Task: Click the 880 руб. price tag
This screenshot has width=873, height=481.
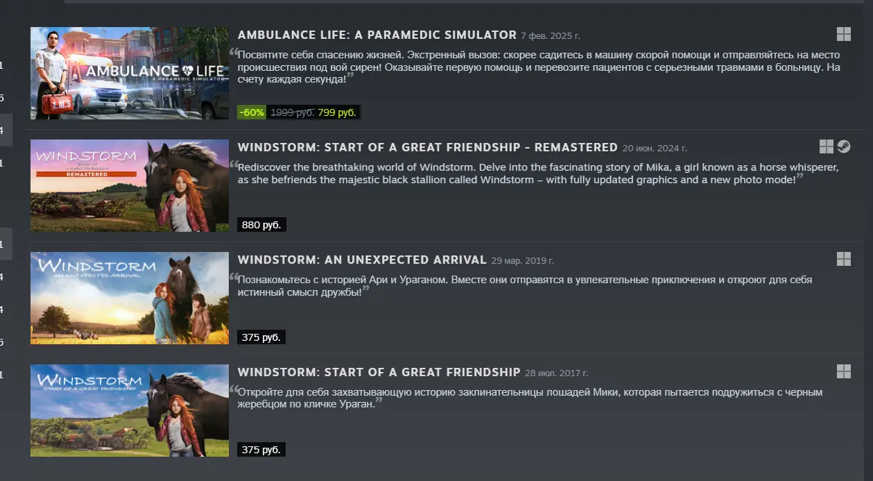Action: pyautogui.click(x=261, y=225)
